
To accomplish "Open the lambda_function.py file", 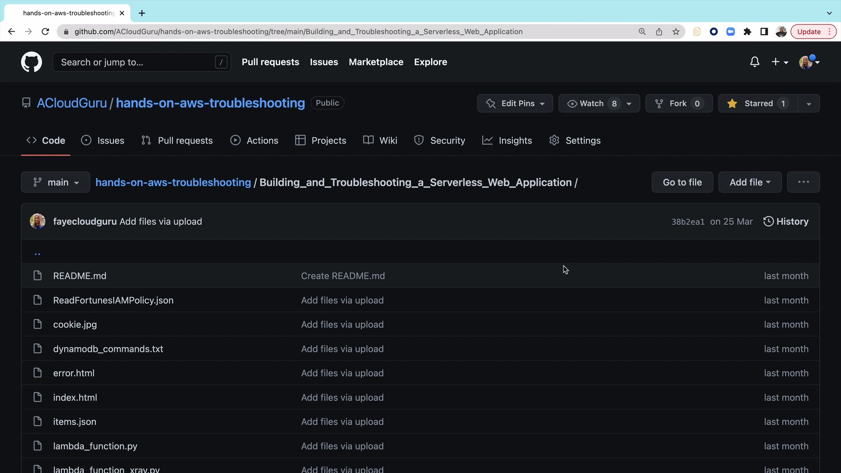I will [95, 446].
